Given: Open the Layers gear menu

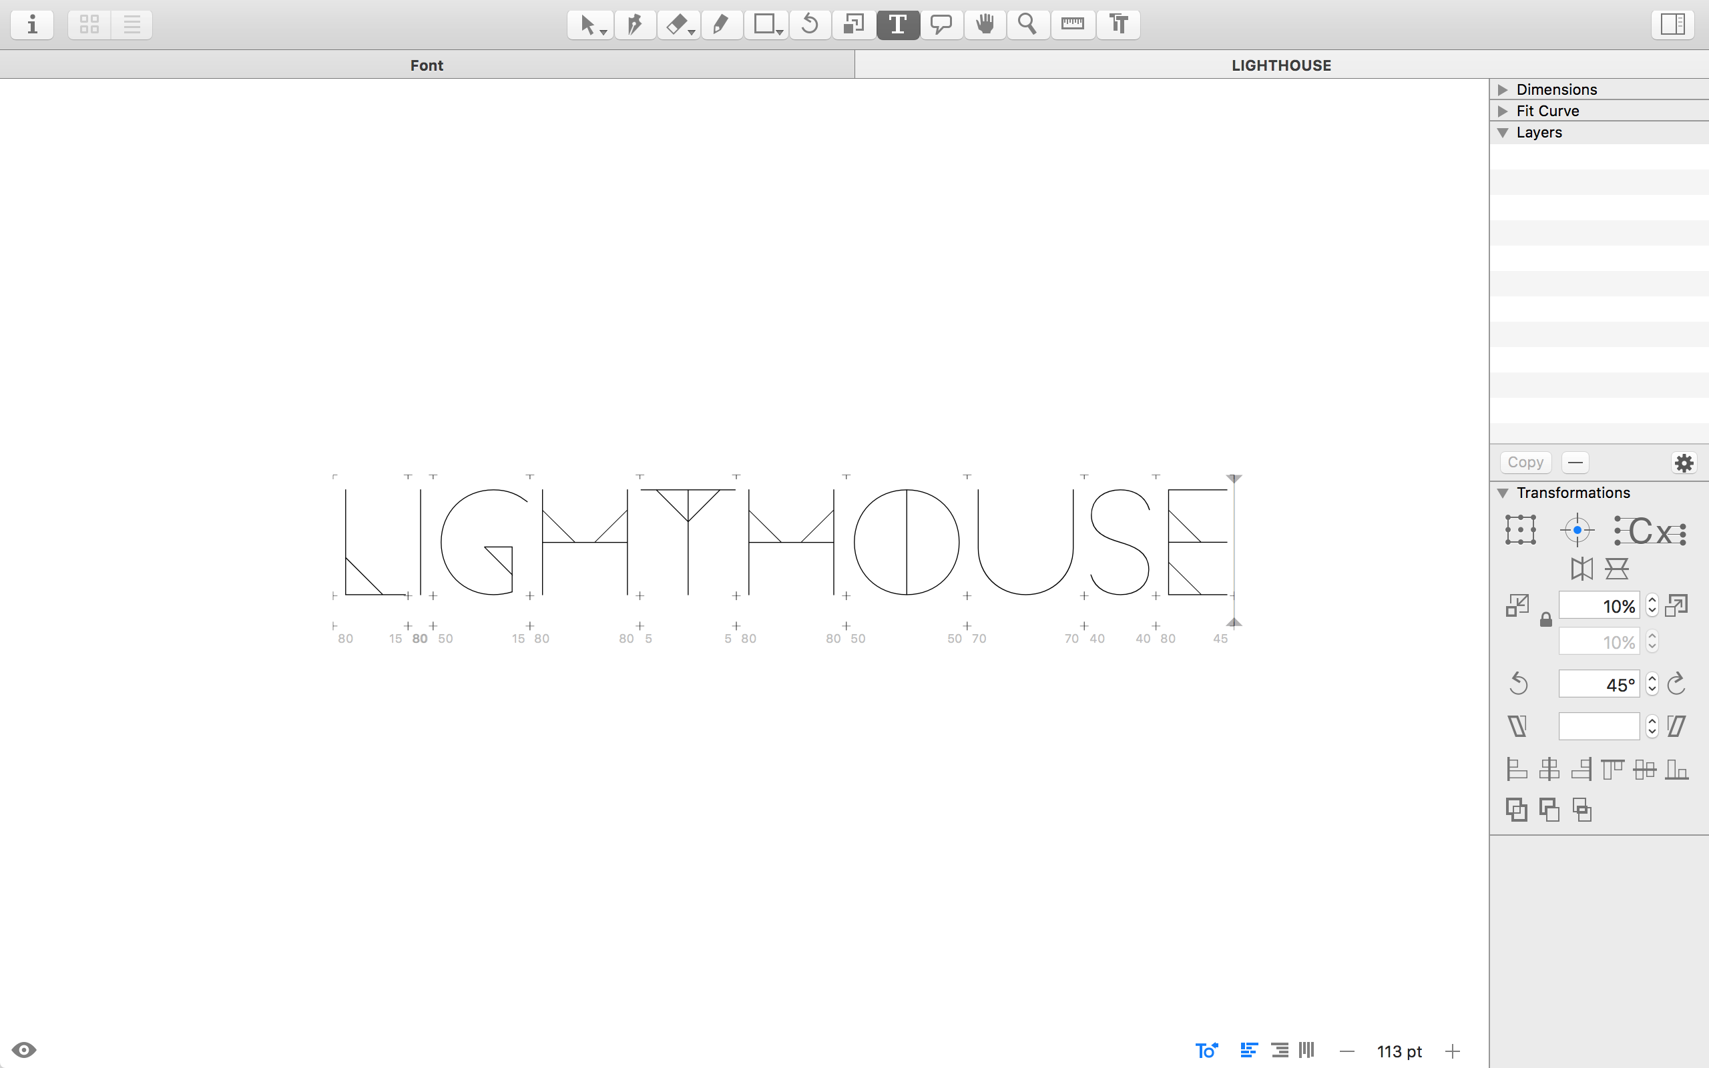Looking at the screenshot, I should pos(1684,463).
